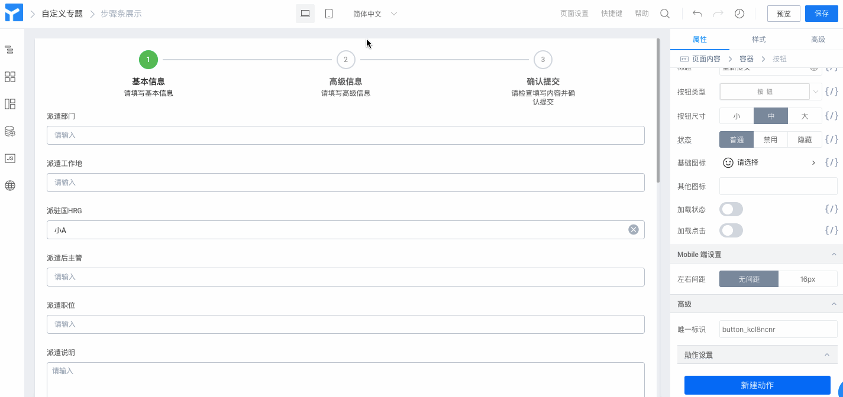Toggle the 加载点击 switch

(731, 230)
